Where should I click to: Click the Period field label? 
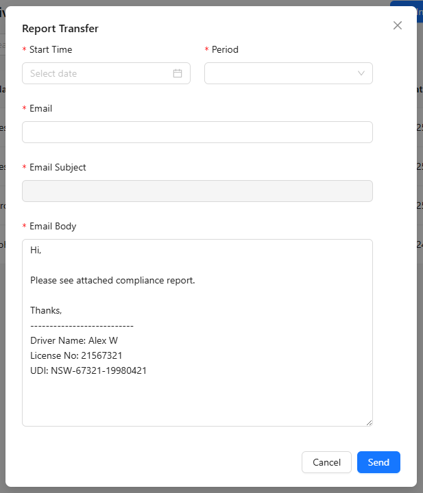click(x=225, y=49)
